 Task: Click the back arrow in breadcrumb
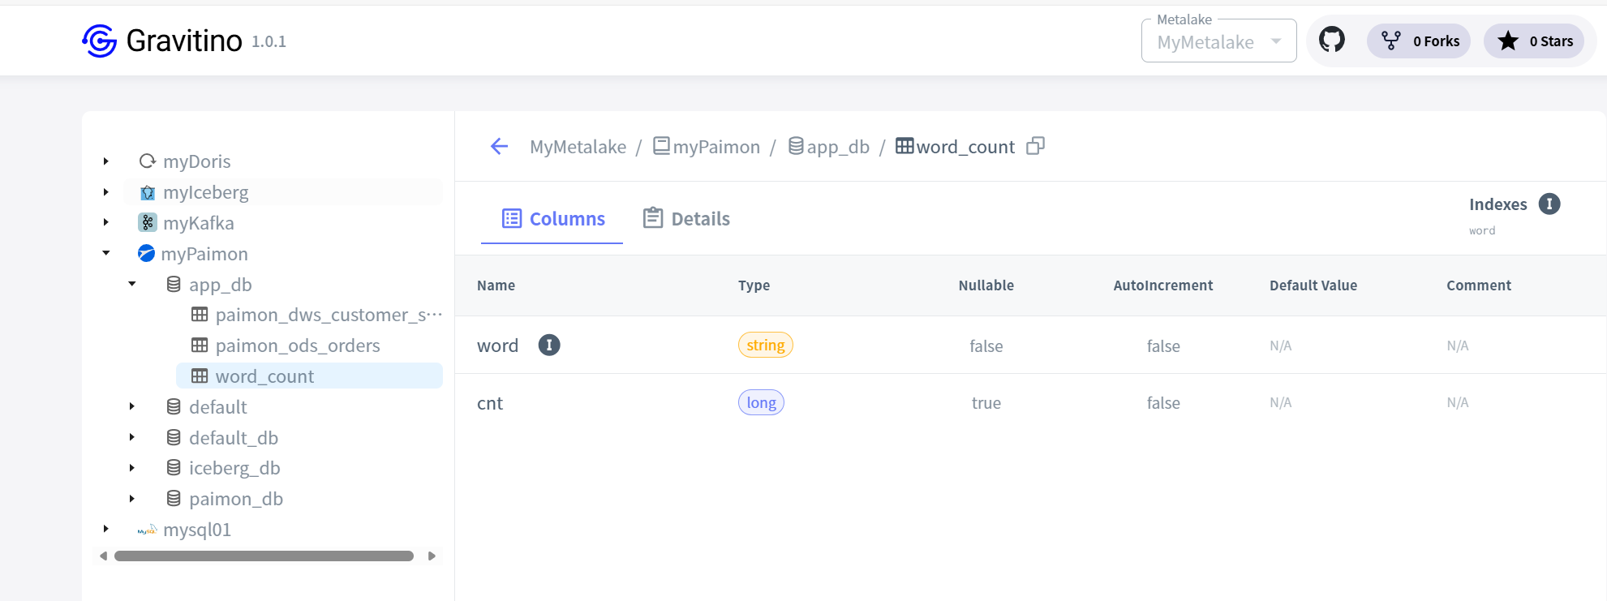[499, 146]
